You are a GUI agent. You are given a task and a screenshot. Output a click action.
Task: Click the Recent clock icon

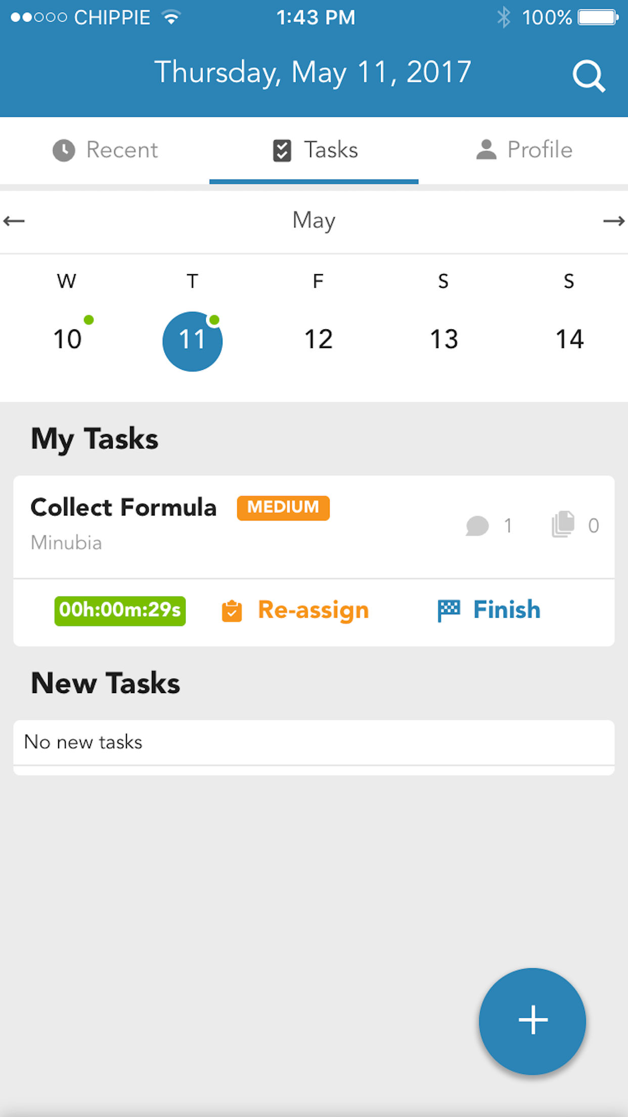pyautogui.click(x=64, y=150)
